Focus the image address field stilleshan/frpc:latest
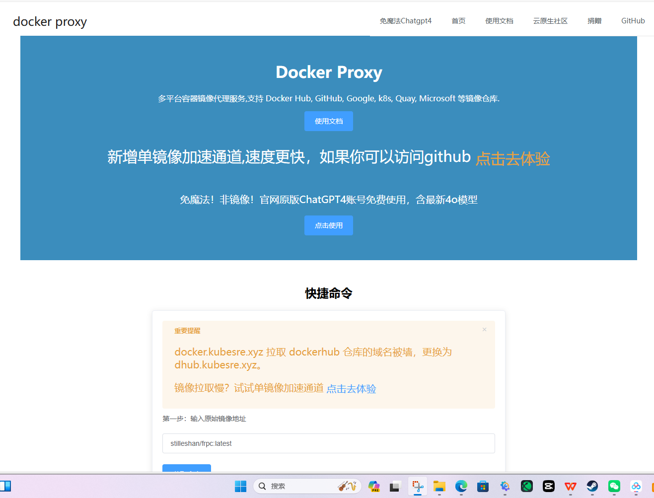Viewport: 654px width, 498px height. pyautogui.click(x=329, y=443)
